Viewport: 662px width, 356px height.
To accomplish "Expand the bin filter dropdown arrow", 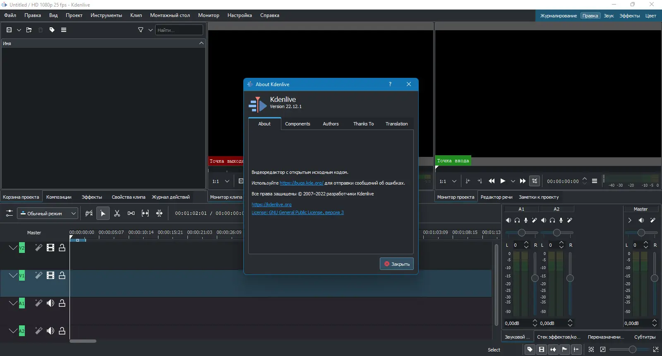I will coord(151,30).
